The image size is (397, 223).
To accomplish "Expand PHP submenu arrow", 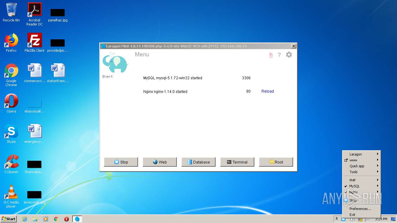I will pyautogui.click(x=378, y=180).
